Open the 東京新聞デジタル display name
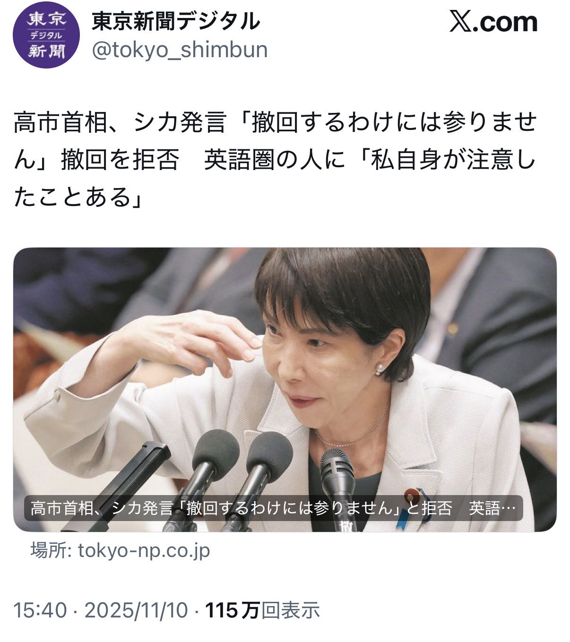 [x=176, y=21]
